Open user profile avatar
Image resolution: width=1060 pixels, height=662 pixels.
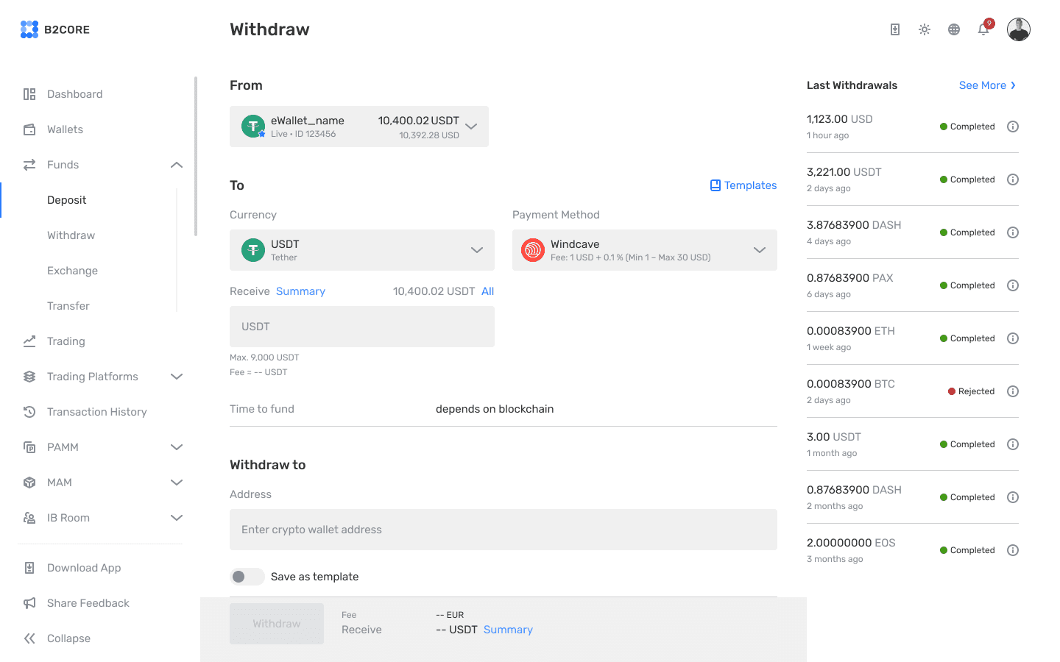(x=1019, y=29)
